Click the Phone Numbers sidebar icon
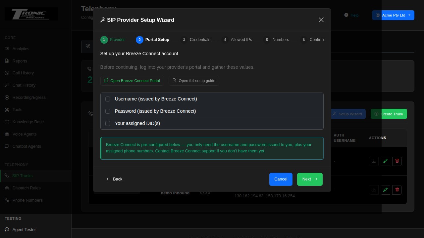424x238 pixels. 7,200
